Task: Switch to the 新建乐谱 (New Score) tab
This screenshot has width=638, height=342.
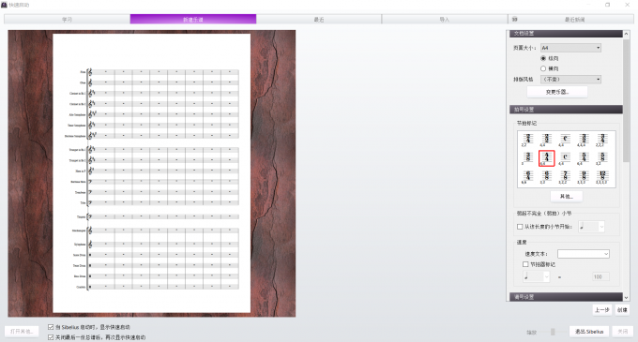Action: [193, 19]
